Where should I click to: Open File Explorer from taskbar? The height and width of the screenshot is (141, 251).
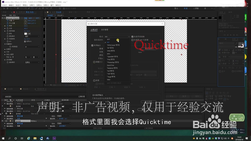(x=35, y=138)
